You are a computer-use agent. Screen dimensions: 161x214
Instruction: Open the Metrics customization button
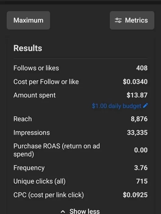132,20
